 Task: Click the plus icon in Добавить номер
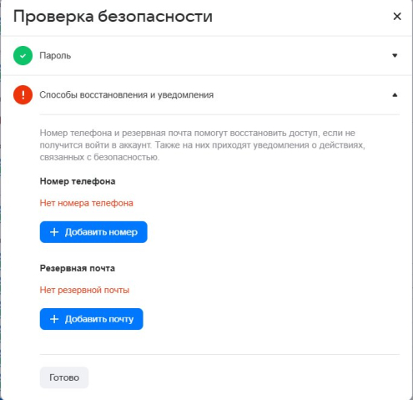click(54, 232)
